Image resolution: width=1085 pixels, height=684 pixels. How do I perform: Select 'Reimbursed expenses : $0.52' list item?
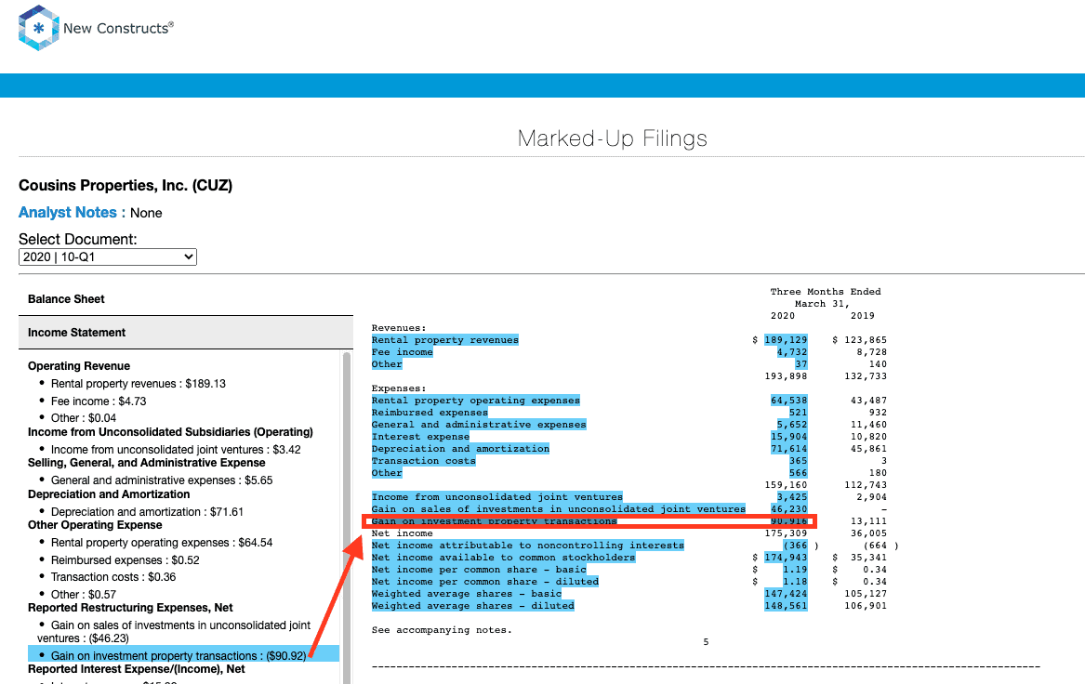click(125, 560)
